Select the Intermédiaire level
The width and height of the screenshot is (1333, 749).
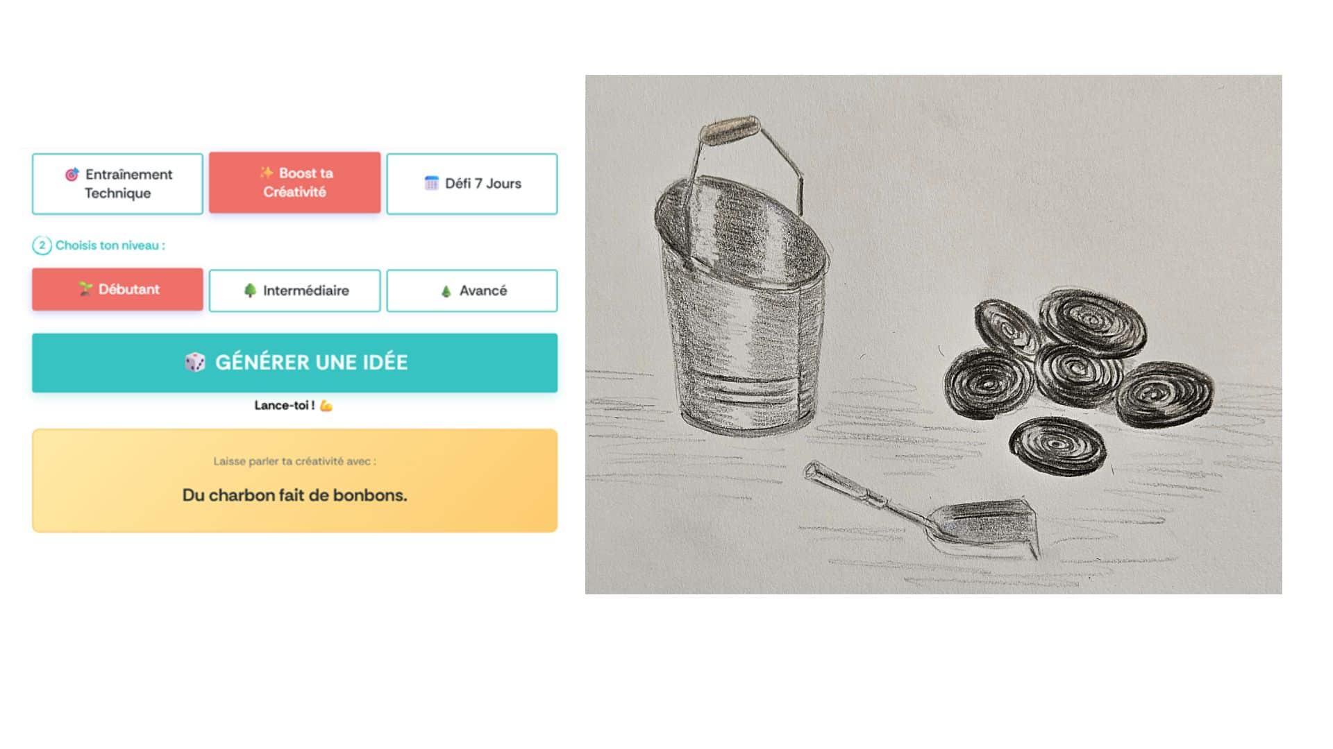[294, 291]
